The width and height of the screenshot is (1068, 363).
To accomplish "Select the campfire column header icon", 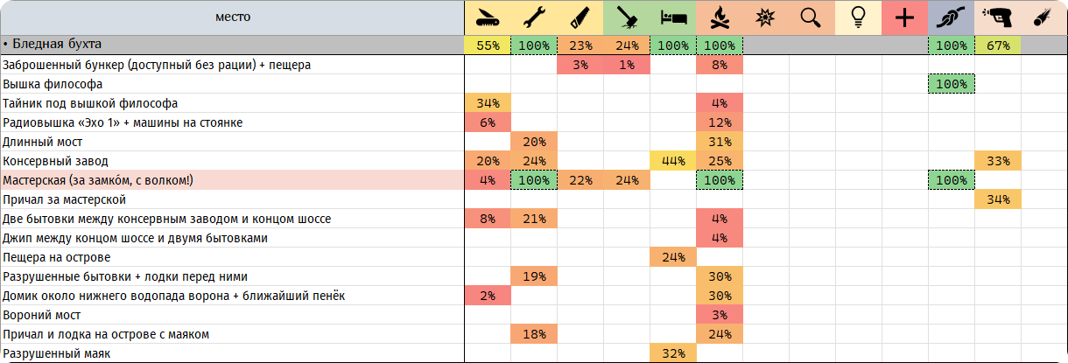I will pos(720,17).
